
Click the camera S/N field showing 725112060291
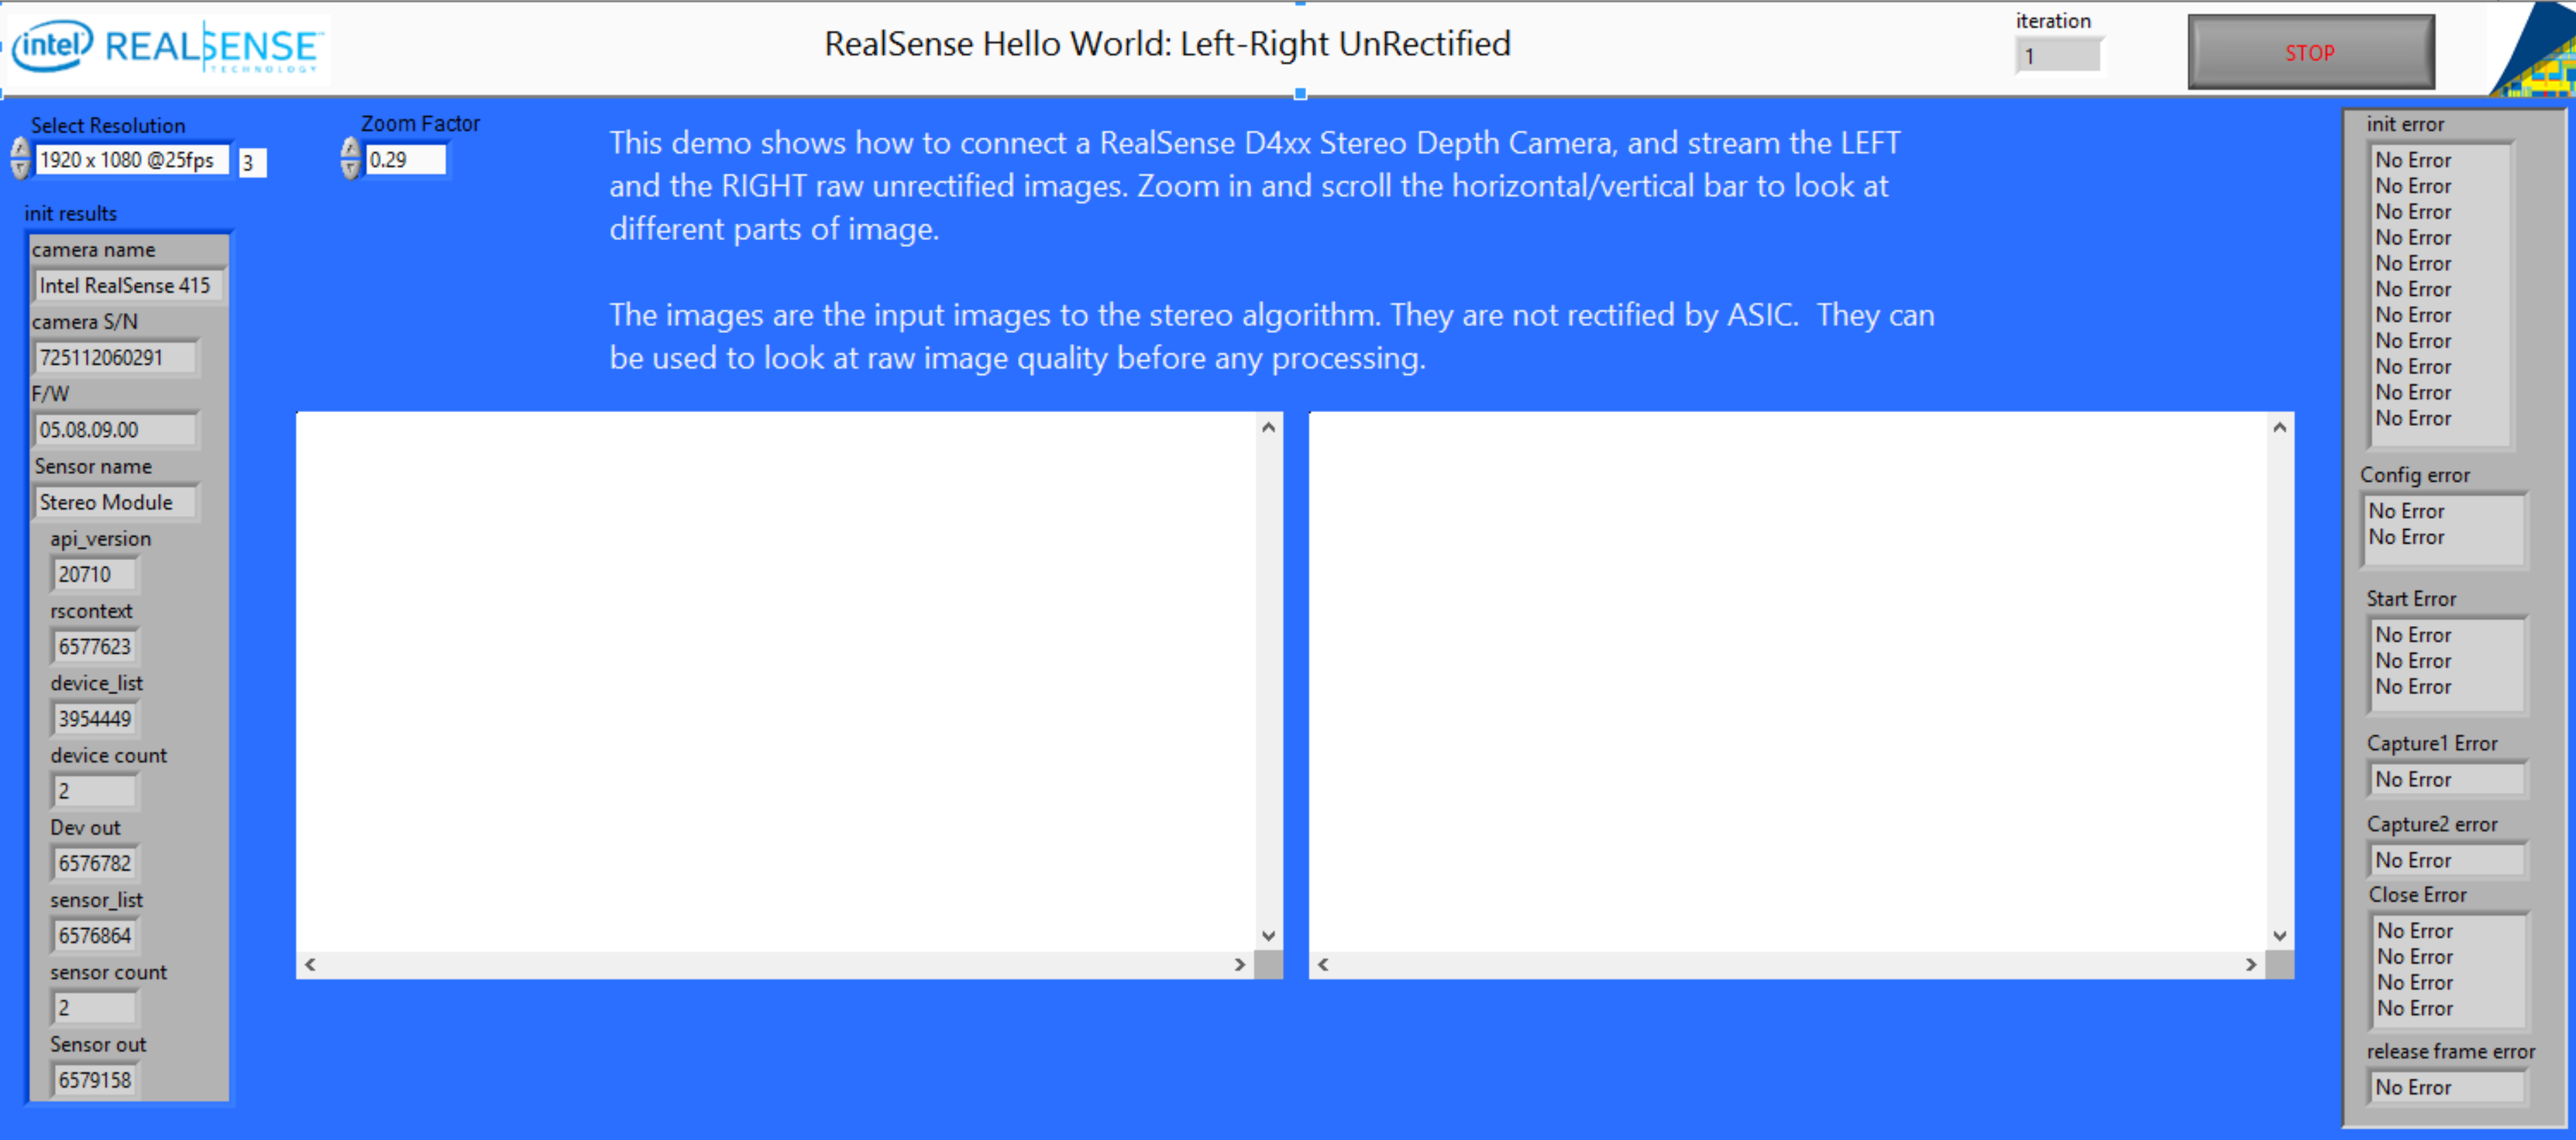pos(111,358)
